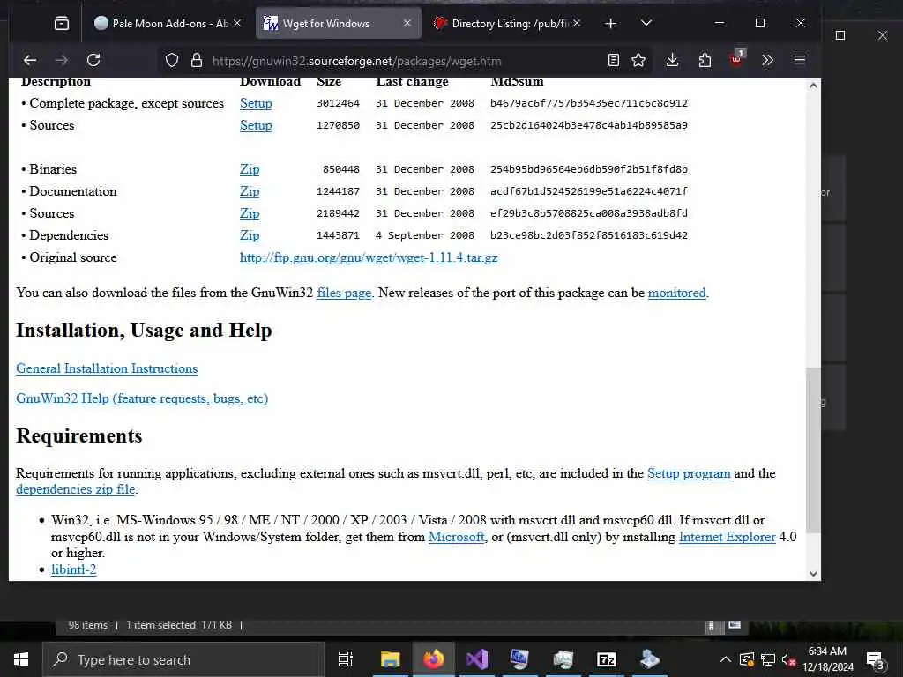Download Complete package Setup link
Screen dimensions: 903x677
click(x=256, y=104)
